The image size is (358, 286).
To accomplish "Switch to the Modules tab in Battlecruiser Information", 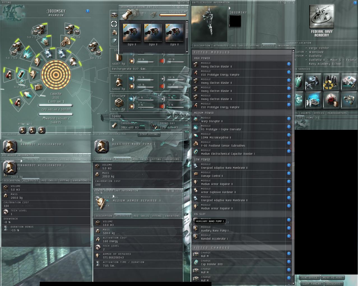I will tap(269, 45).
